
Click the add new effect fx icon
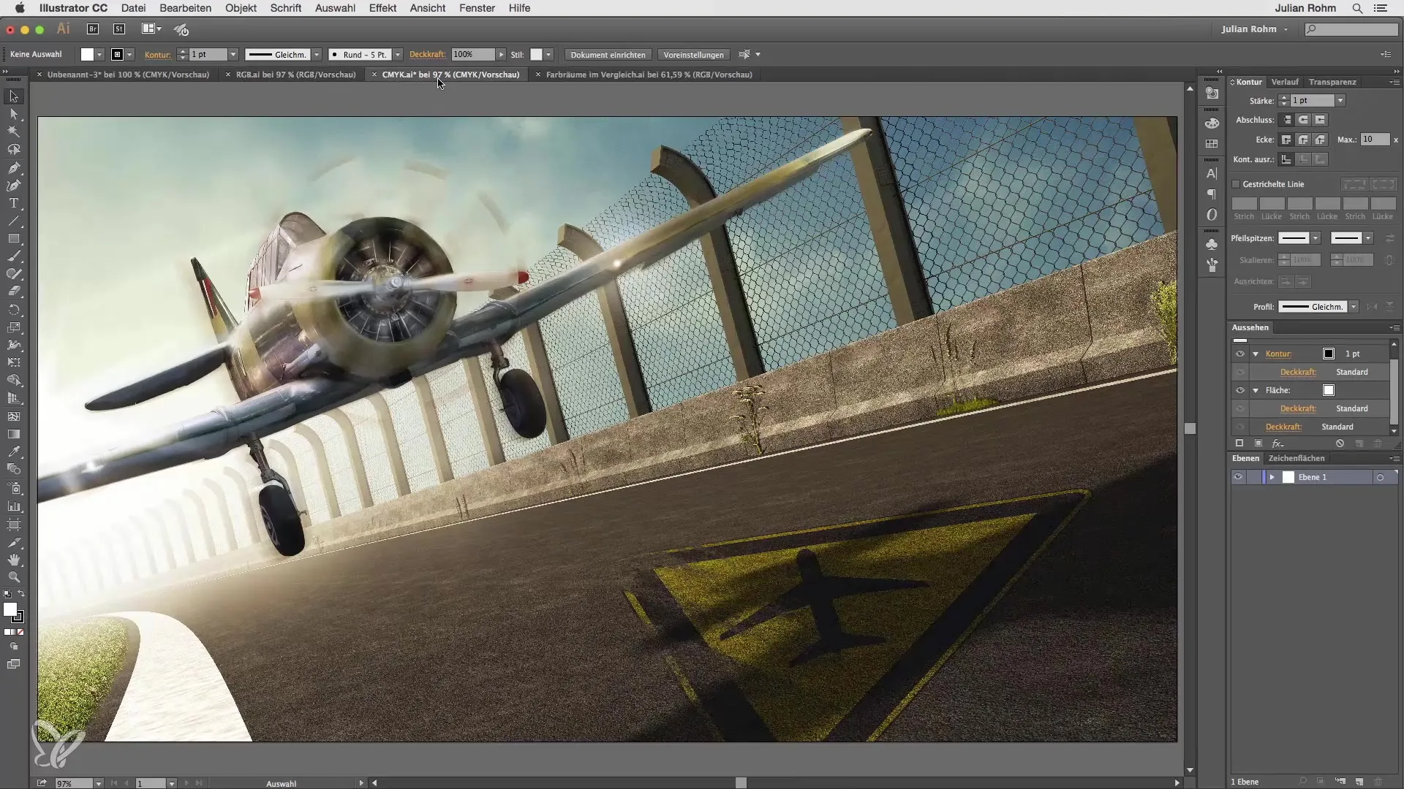(1277, 443)
